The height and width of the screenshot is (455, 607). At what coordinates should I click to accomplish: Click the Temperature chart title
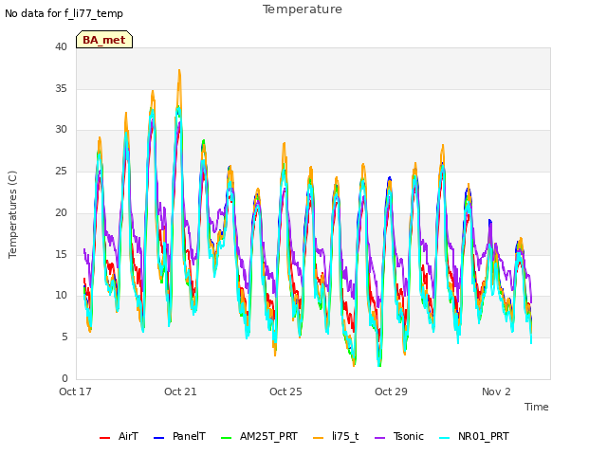point(303,9)
